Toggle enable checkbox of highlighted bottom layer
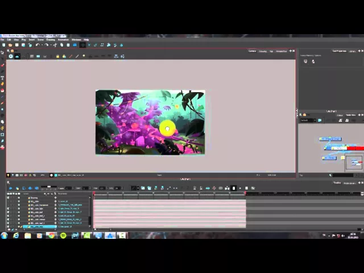This screenshot has width=364, height=273. 8,226
